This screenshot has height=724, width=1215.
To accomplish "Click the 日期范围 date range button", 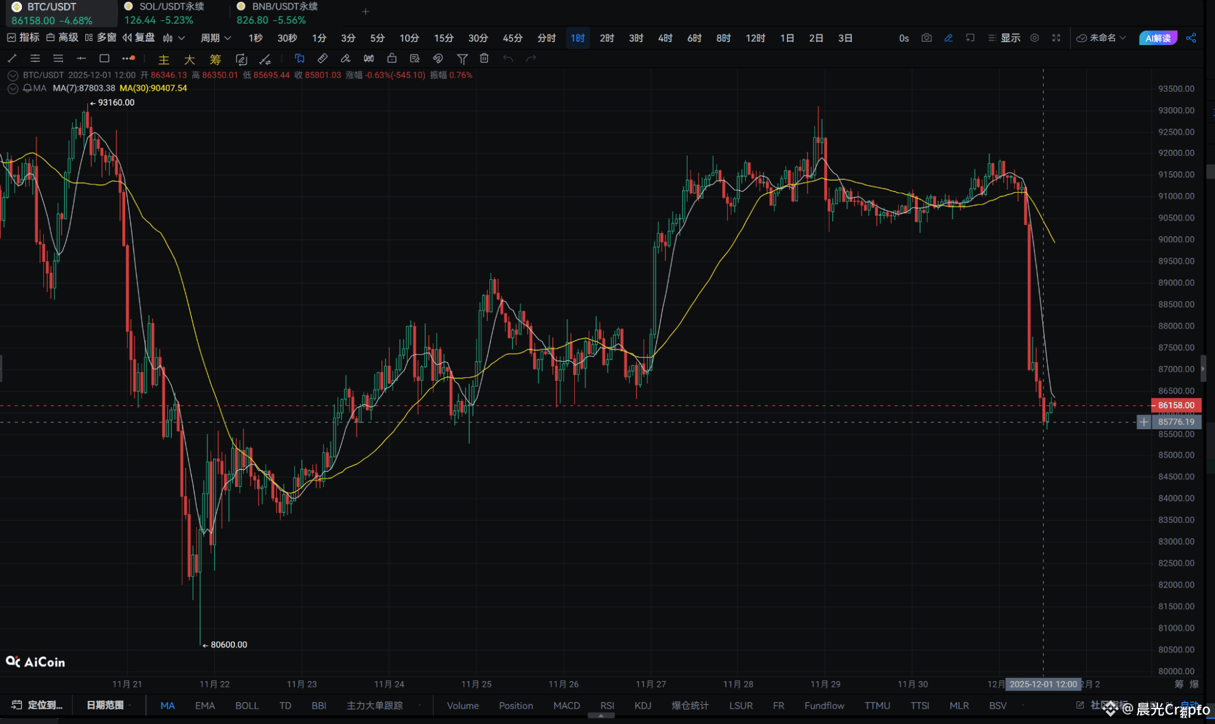I will click(106, 705).
